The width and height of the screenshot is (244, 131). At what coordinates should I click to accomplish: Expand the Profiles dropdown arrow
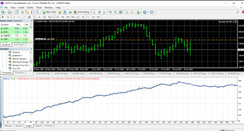click(12, 12)
